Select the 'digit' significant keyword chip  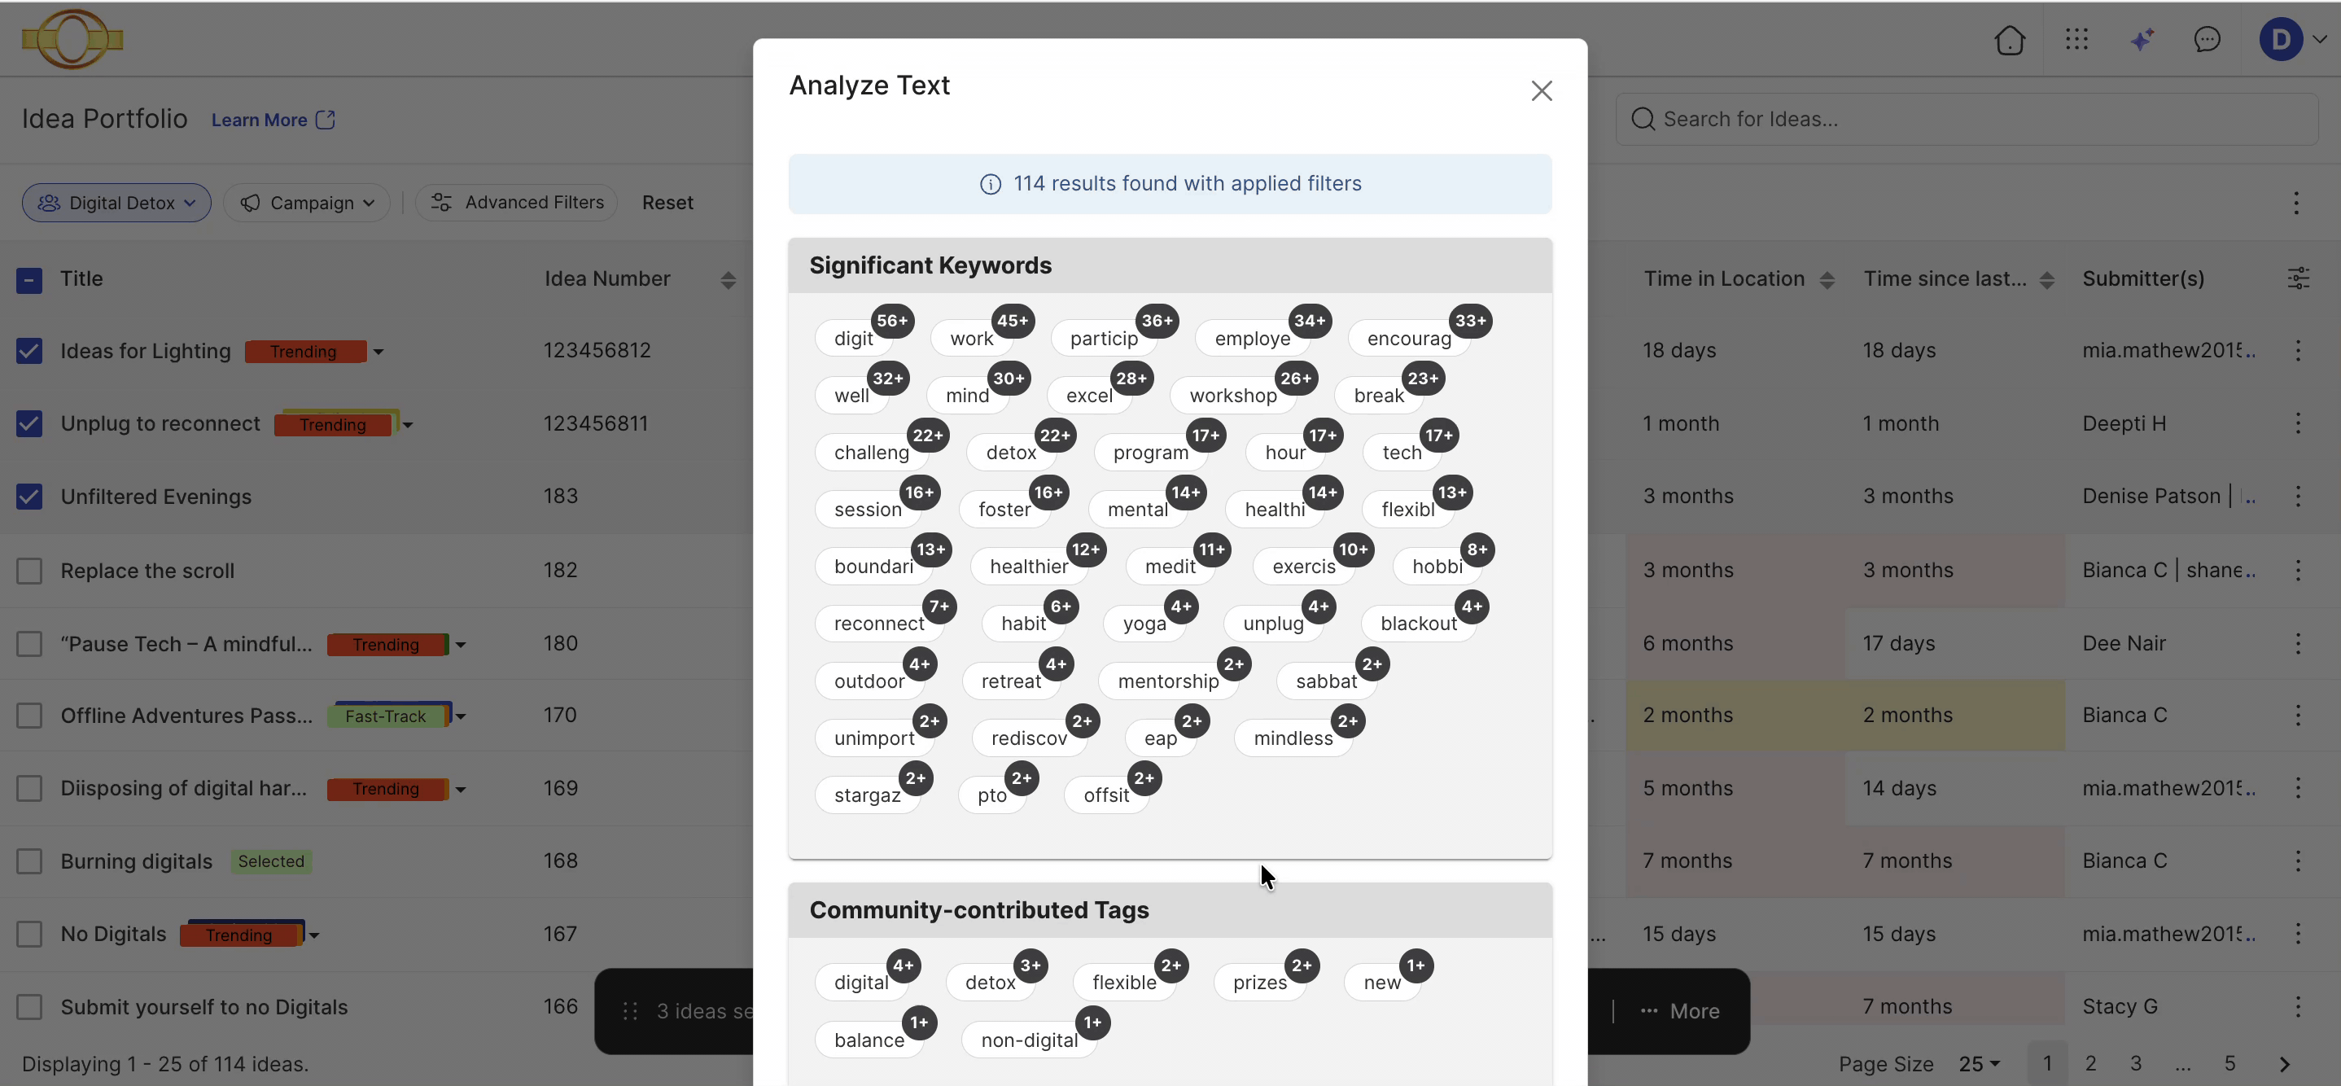pos(853,338)
